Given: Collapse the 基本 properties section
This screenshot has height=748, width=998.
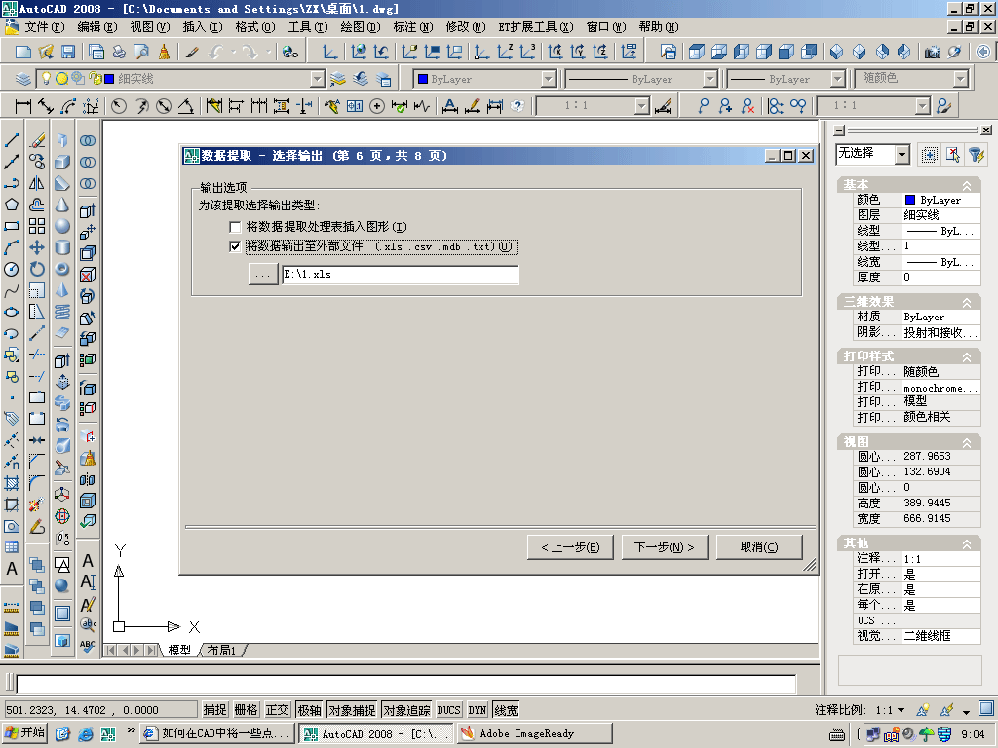Looking at the screenshot, I should click(x=966, y=185).
